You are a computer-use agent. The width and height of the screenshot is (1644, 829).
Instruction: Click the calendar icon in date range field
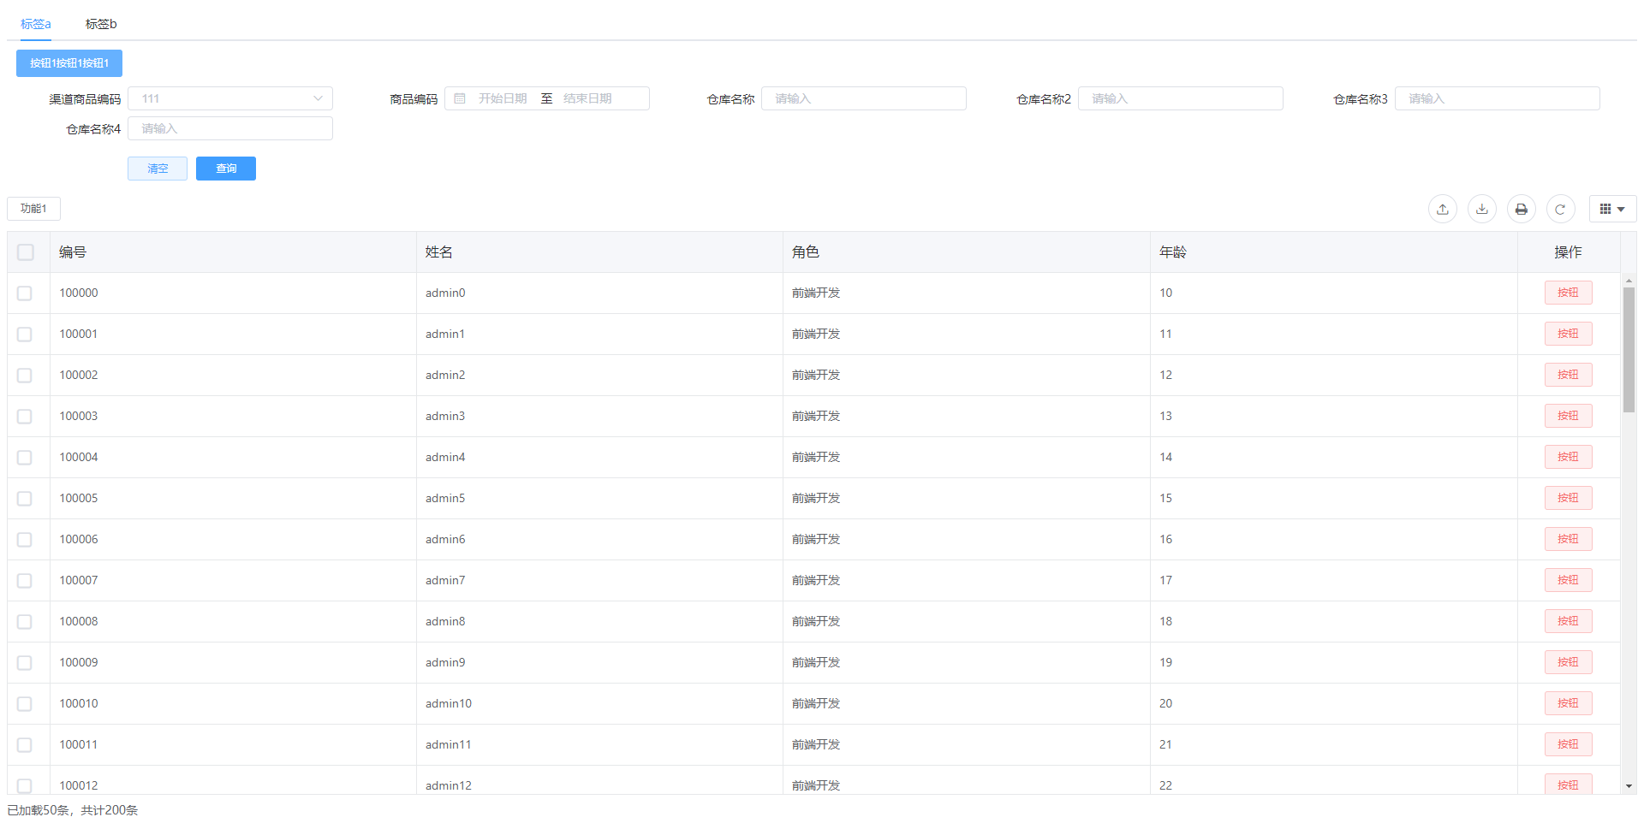[460, 98]
